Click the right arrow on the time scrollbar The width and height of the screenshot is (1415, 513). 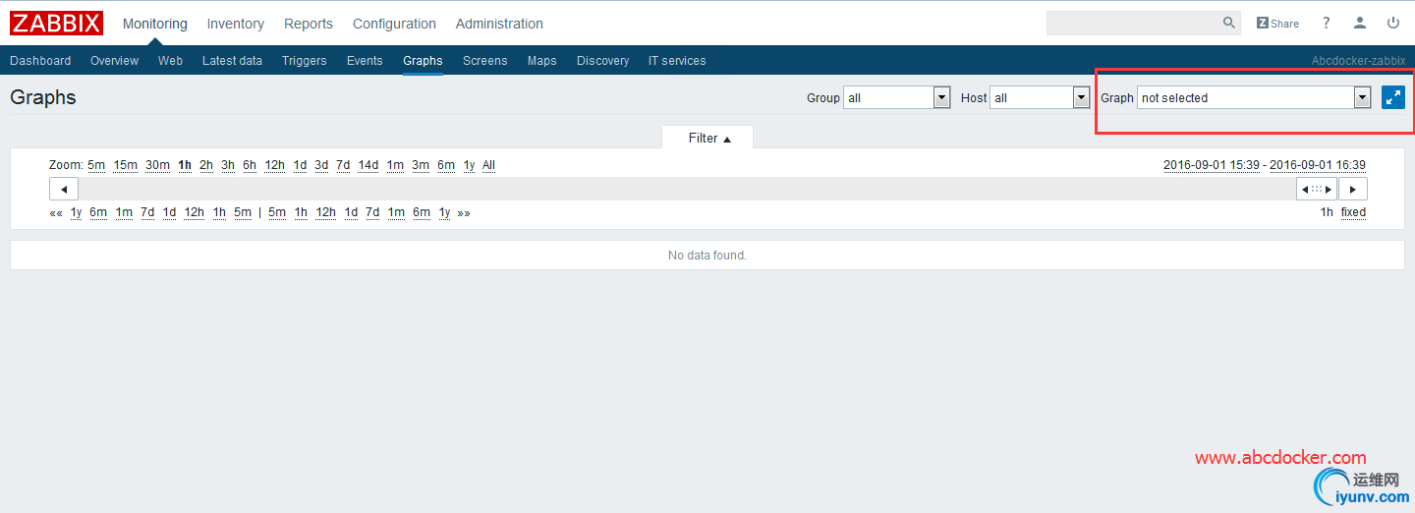(x=1353, y=189)
